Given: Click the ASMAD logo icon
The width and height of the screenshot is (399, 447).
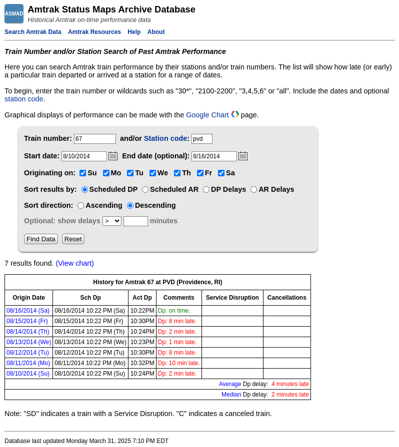Looking at the screenshot, I should pyautogui.click(x=14, y=13).
